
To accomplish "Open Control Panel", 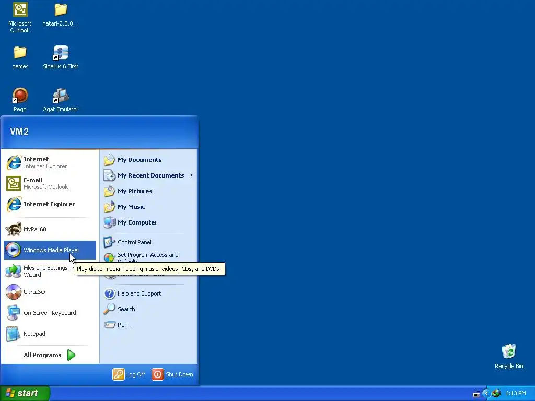I will pos(149,242).
